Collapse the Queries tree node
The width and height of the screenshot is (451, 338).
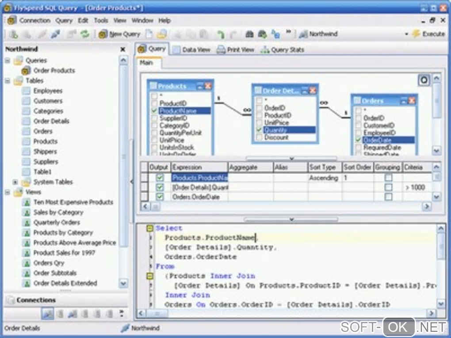pos(8,61)
